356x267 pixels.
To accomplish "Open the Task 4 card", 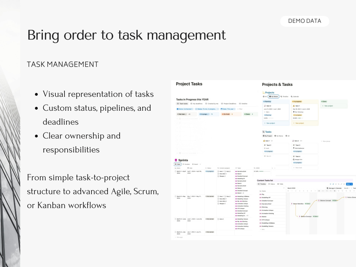I will pos(305,159).
